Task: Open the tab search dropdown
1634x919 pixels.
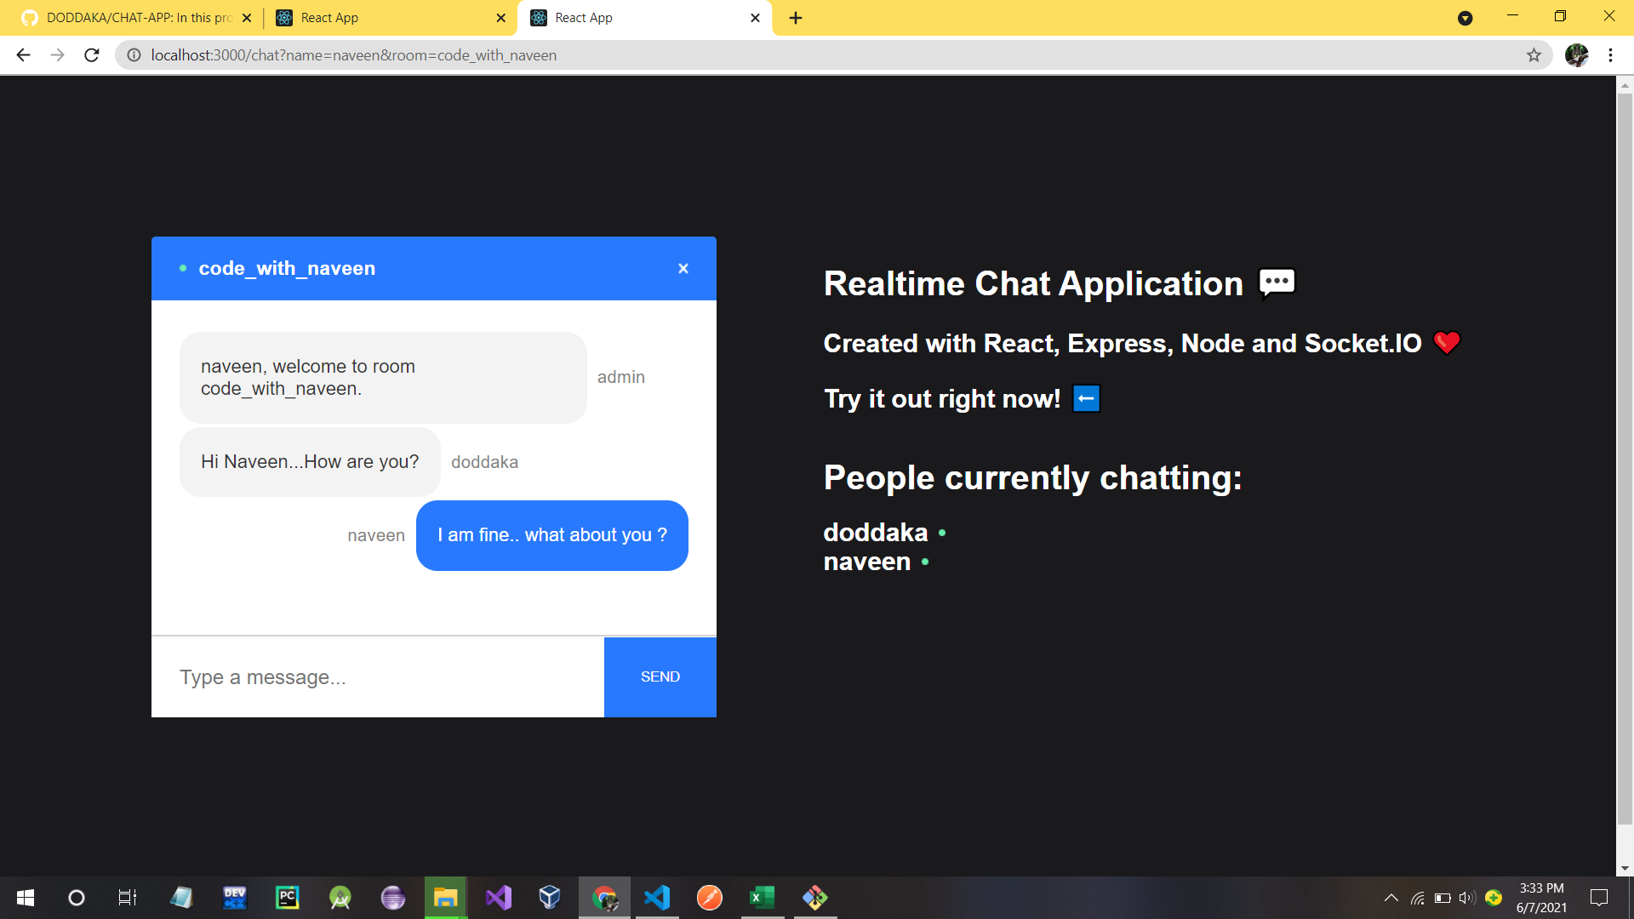Action: [1465, 18]
